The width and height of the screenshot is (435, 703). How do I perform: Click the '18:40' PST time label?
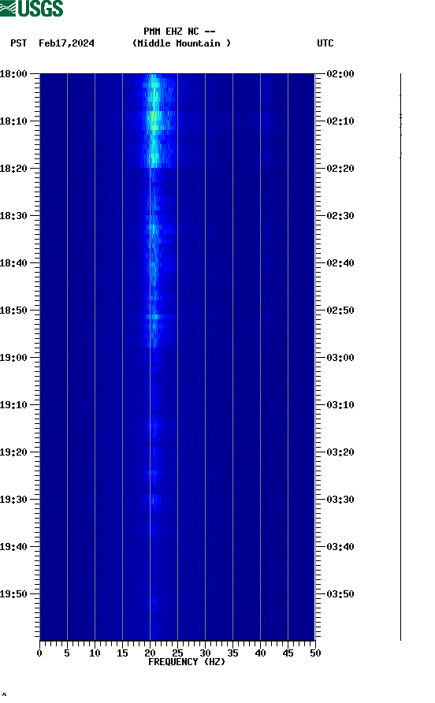pyautogui.click(x=13, y=263)
